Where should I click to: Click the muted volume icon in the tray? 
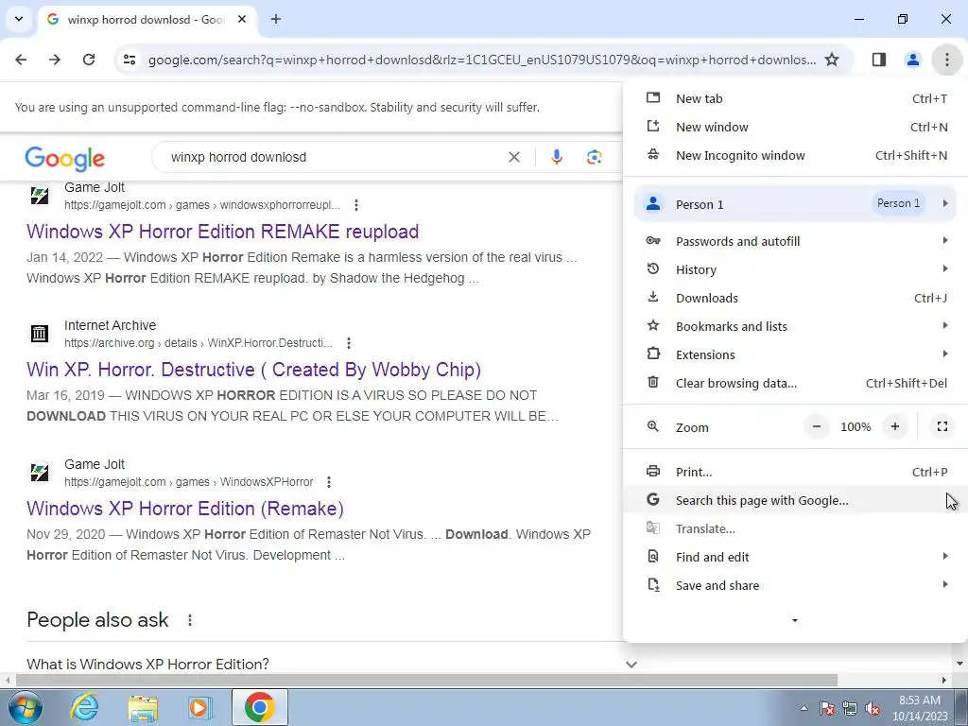tap(873, 709)
